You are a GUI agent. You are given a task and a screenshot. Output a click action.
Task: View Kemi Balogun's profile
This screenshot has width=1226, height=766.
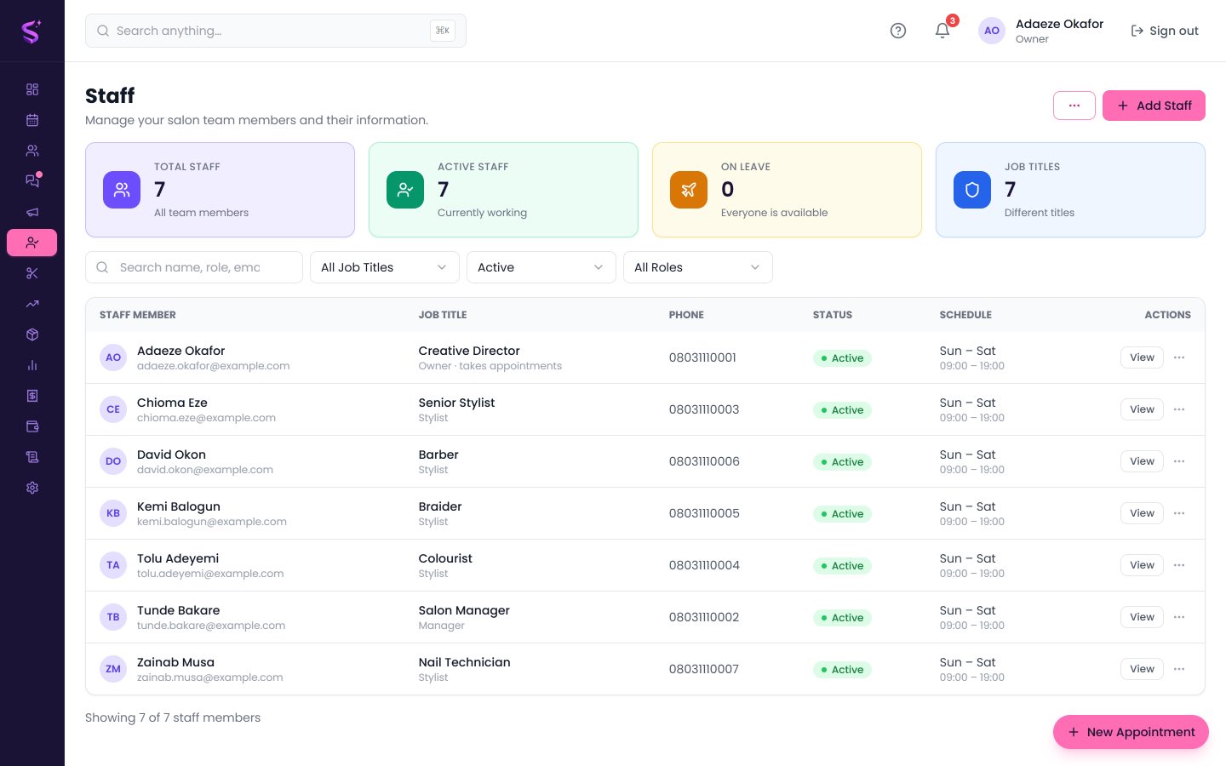pos(1142,513)
